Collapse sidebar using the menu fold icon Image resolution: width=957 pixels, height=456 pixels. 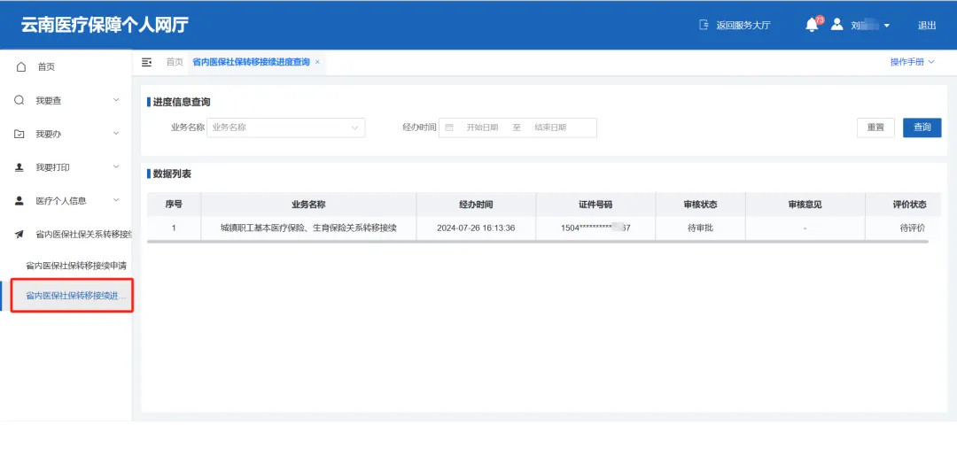click(147, 62)
